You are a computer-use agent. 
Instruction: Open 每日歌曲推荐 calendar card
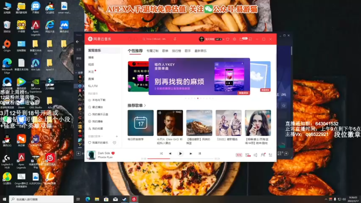click(x=140, y=123)
